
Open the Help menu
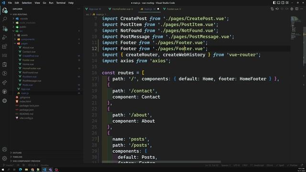click(71, 3)
